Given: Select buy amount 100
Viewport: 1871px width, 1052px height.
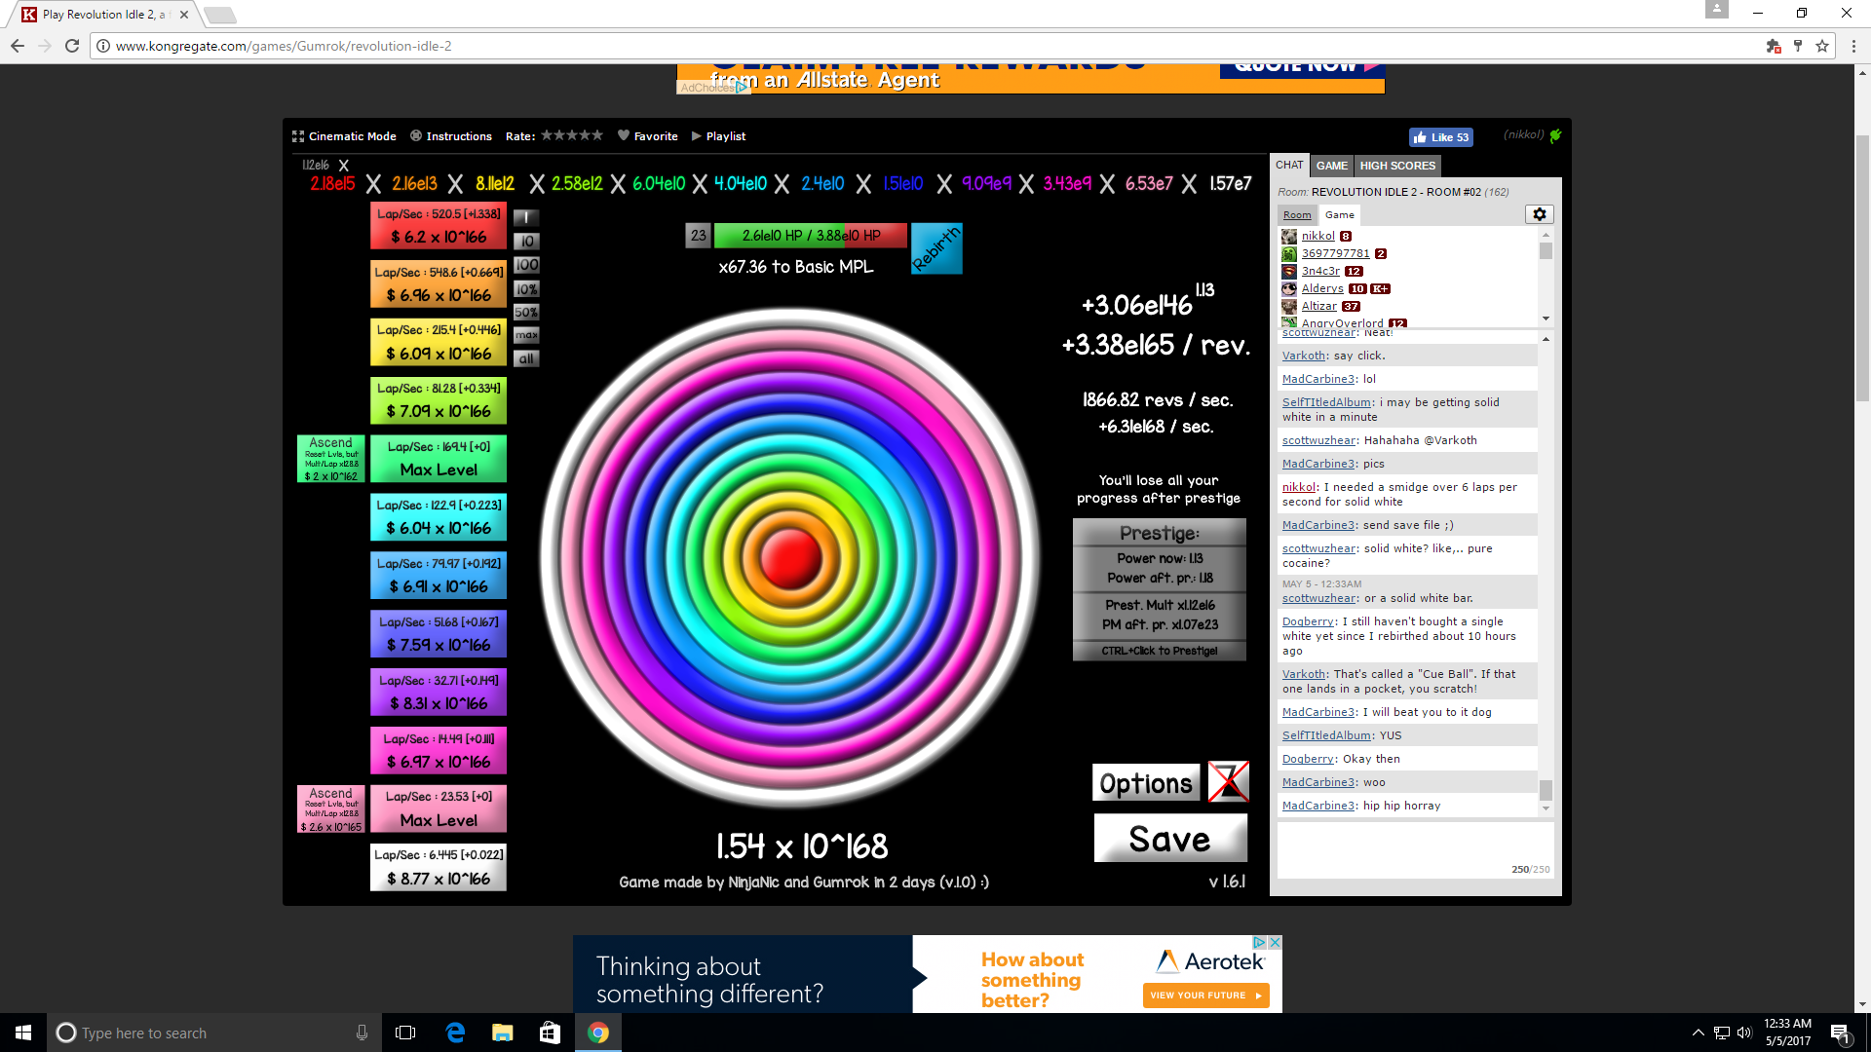Looking at the screenshot, I should tap(526, 265).
